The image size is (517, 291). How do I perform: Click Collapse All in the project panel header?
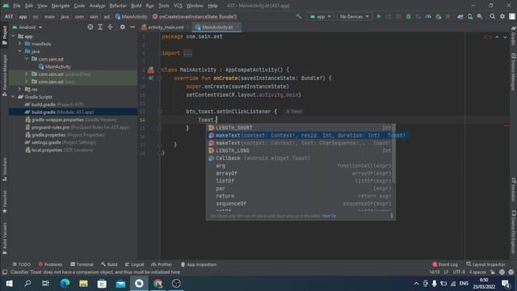(x=110, y=27)
